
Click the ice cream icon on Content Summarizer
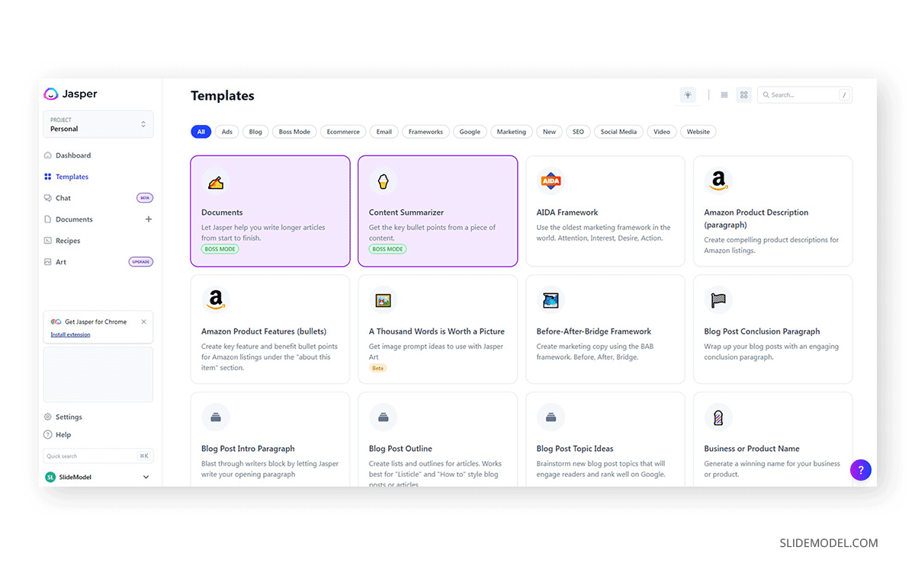[383, 182]
